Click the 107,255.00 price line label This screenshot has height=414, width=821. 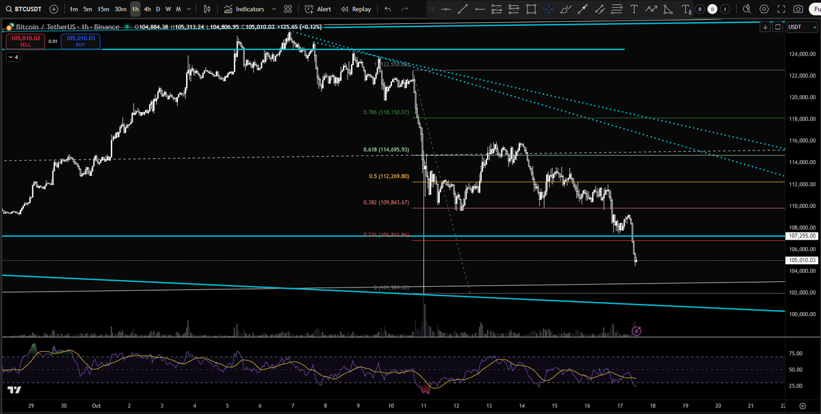coord(802,235)
